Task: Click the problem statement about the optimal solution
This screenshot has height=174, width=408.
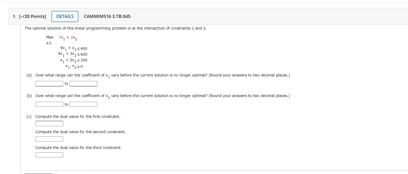Action: click(116, 28)
